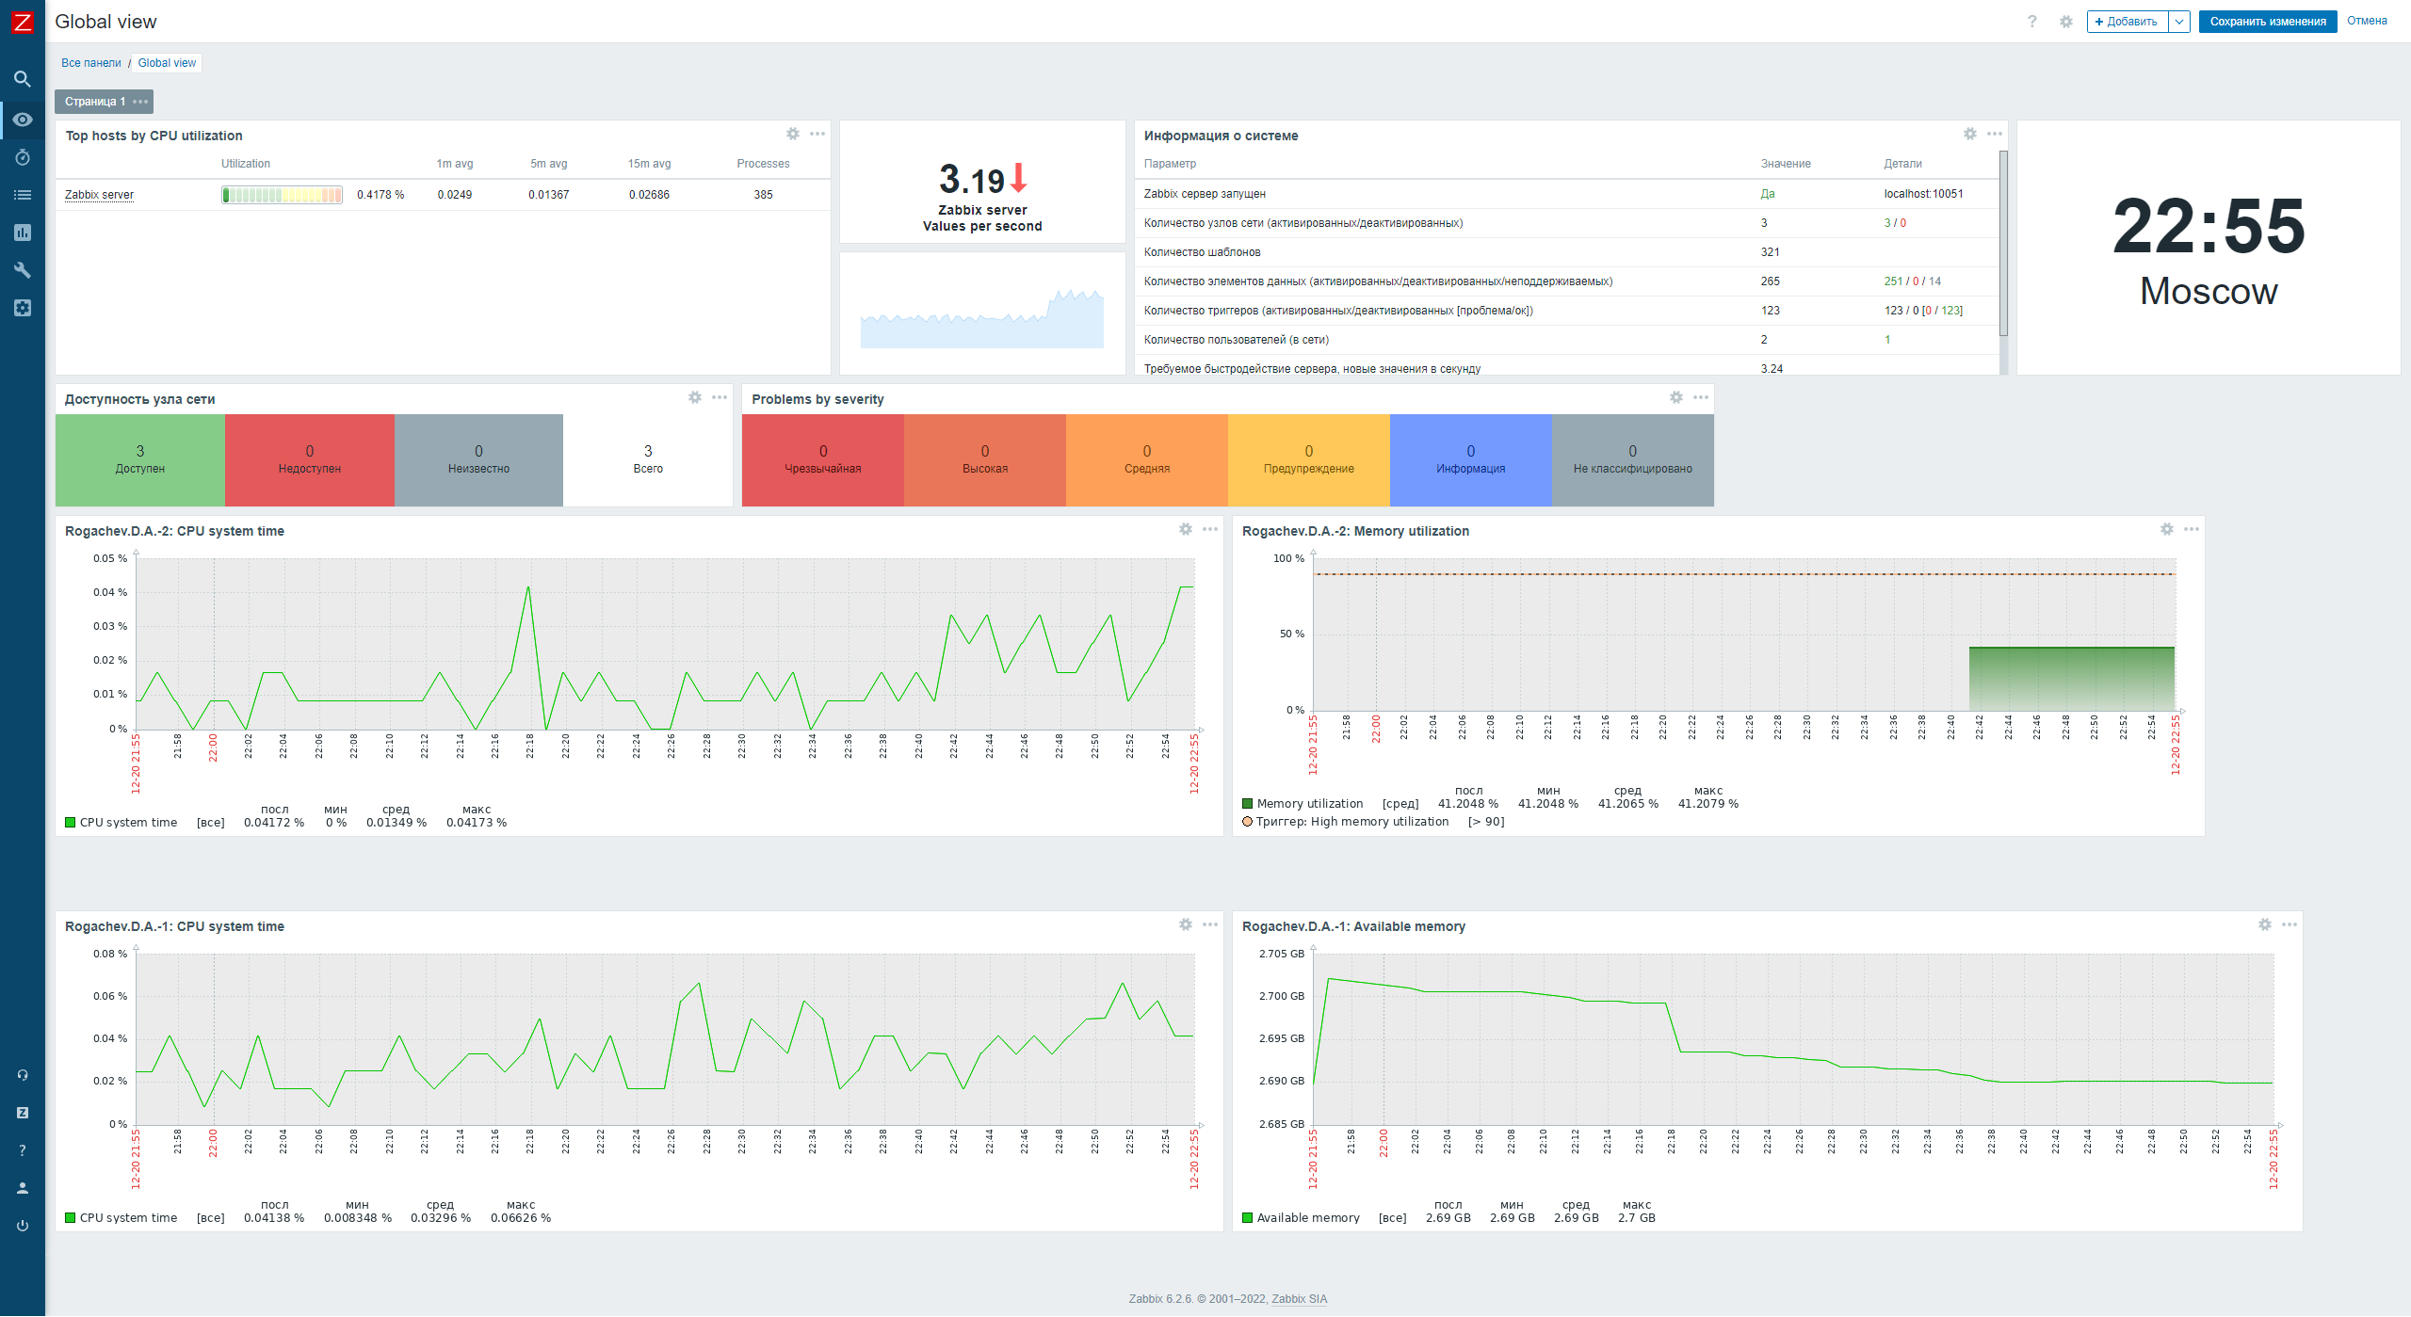Image resolution: width=2411 pixels, height=1317 pixels.
Task: Click Сохранить изменения button
Action: coord(2268,22)
